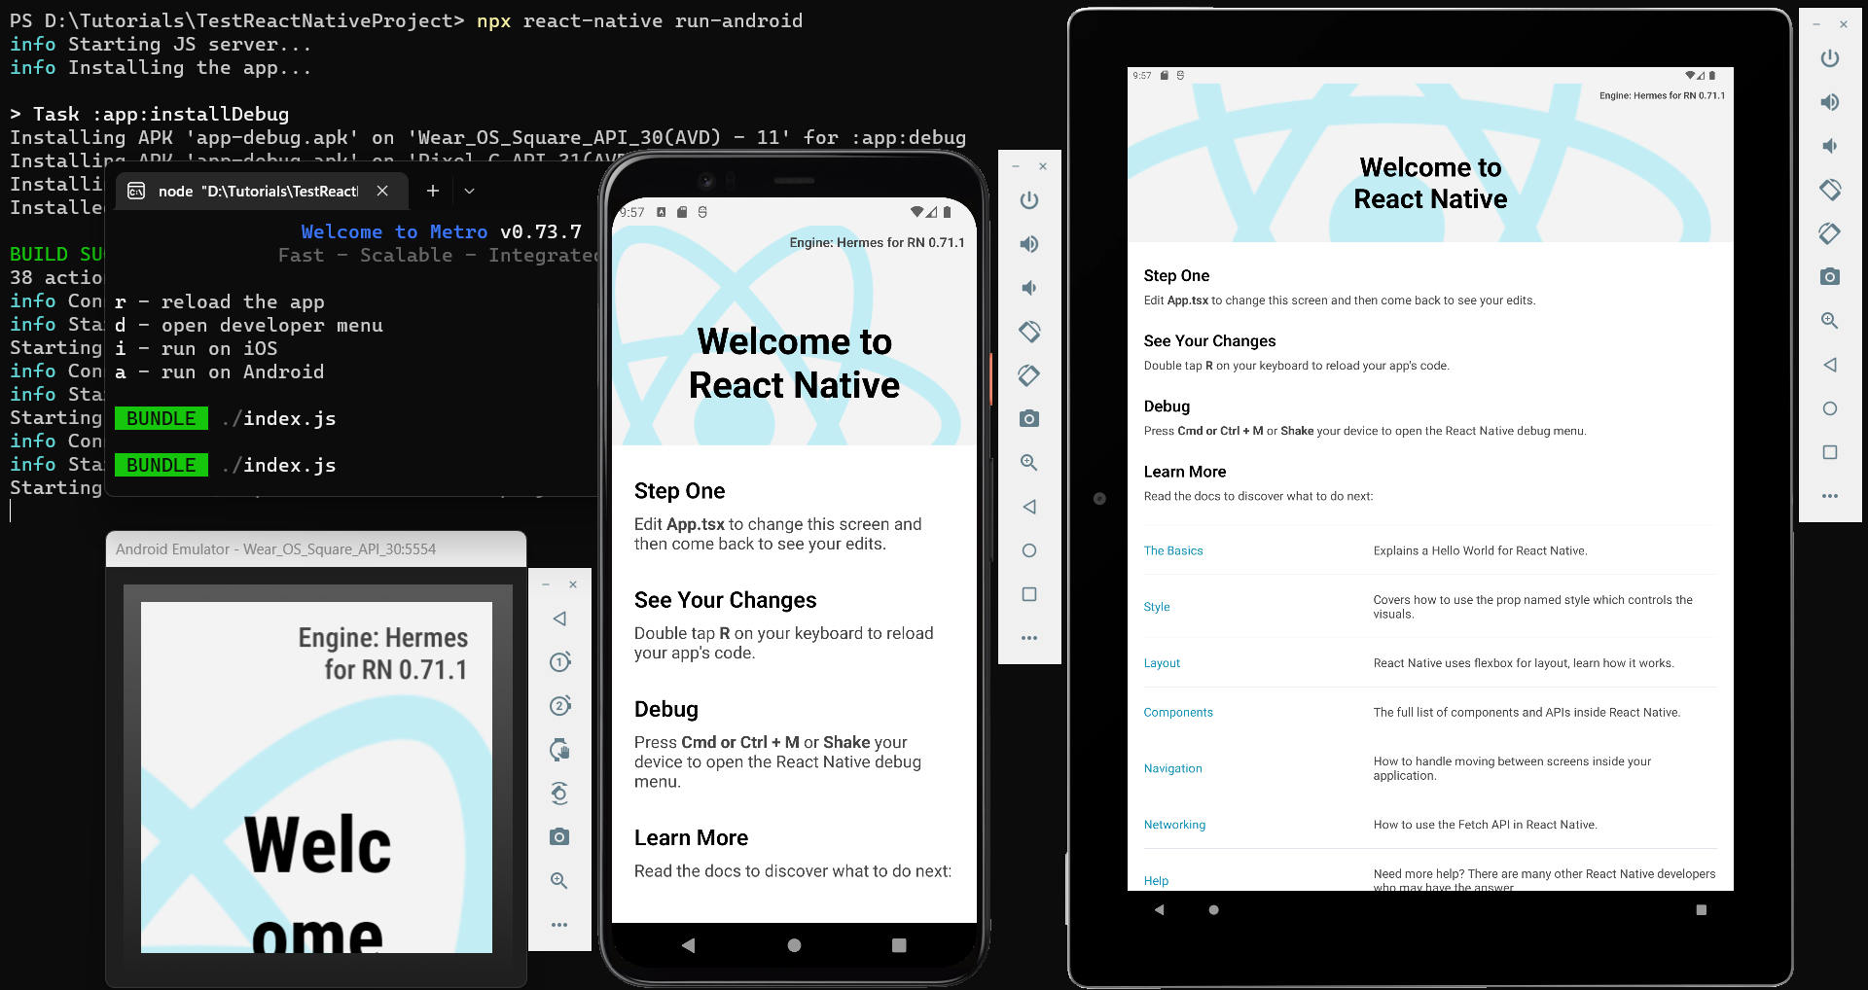Open zoom tool on tablet emulator toolbar

(x=1830, y=321)
